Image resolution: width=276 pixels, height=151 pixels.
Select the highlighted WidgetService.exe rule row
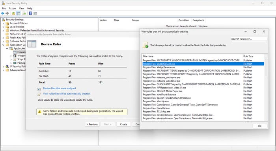click(203, 64)
